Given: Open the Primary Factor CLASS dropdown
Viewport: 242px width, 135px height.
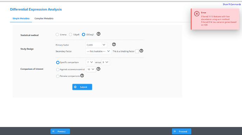Looking at the screenshot, I should pos(96,45).
